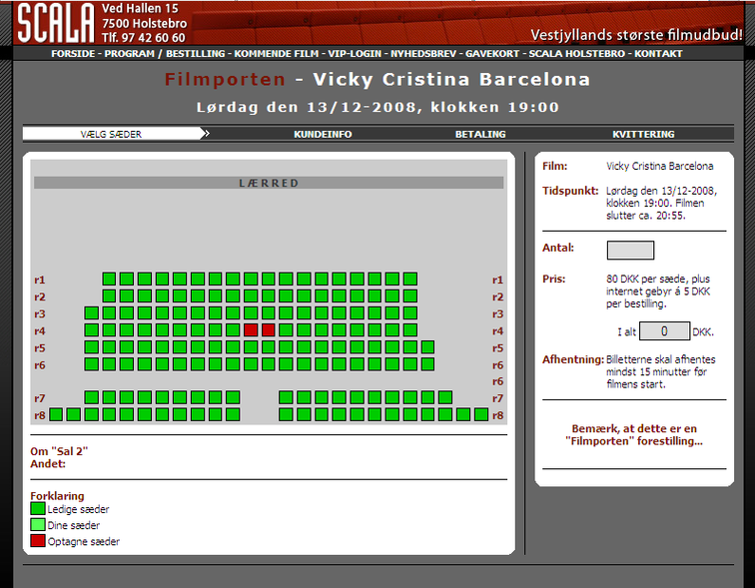Screen dimensions: 755x588
Task: Pick the leftmost seat in row r5
Action: [92, 347]
